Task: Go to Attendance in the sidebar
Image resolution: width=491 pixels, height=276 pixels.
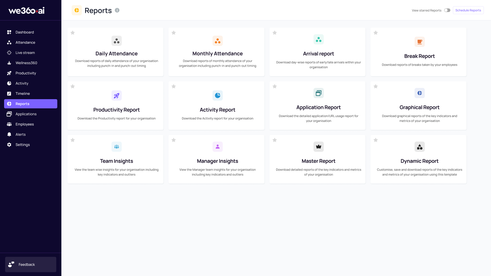Action: tap(31, 42)
